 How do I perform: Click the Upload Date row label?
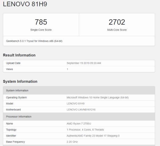coord(13,63)
